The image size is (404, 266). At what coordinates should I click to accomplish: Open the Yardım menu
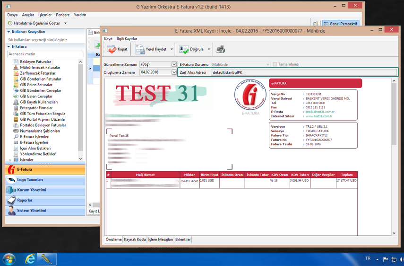click(x=80, y=15)
